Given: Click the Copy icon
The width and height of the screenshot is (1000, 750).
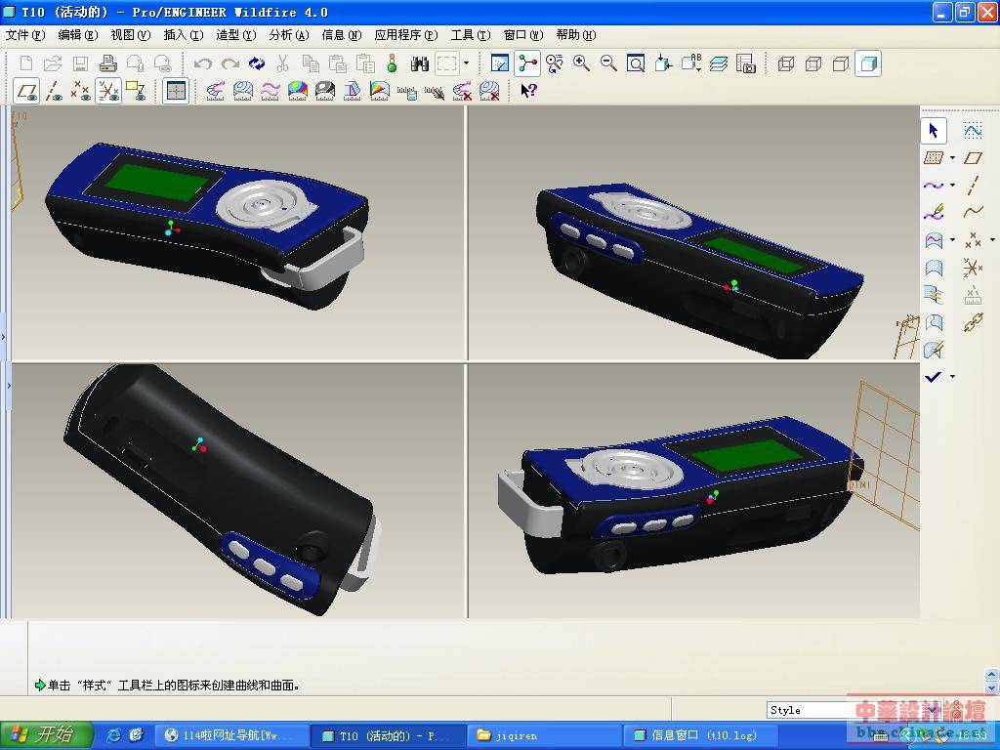Looking at the screenshot, I should click(311, 63).
